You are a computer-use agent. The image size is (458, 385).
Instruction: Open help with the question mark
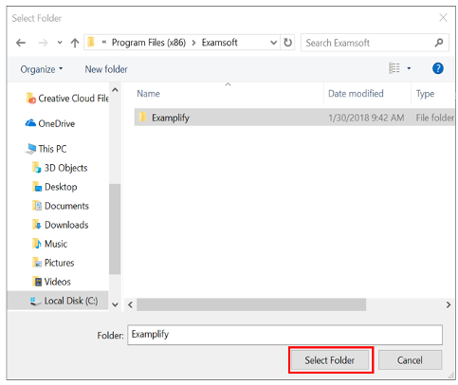pyautogui.click(x=438, y=68)
